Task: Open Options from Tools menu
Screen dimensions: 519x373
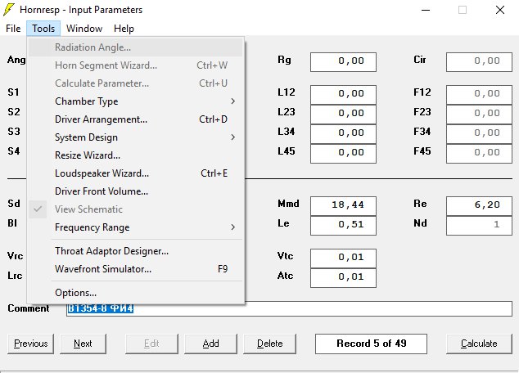Action: tap(135, 293)
